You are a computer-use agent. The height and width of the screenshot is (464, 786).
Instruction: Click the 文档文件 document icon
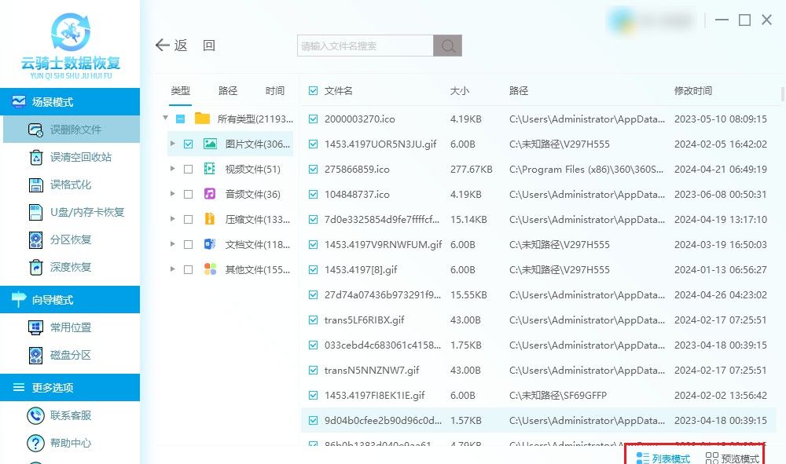click(x=210, y=244)
